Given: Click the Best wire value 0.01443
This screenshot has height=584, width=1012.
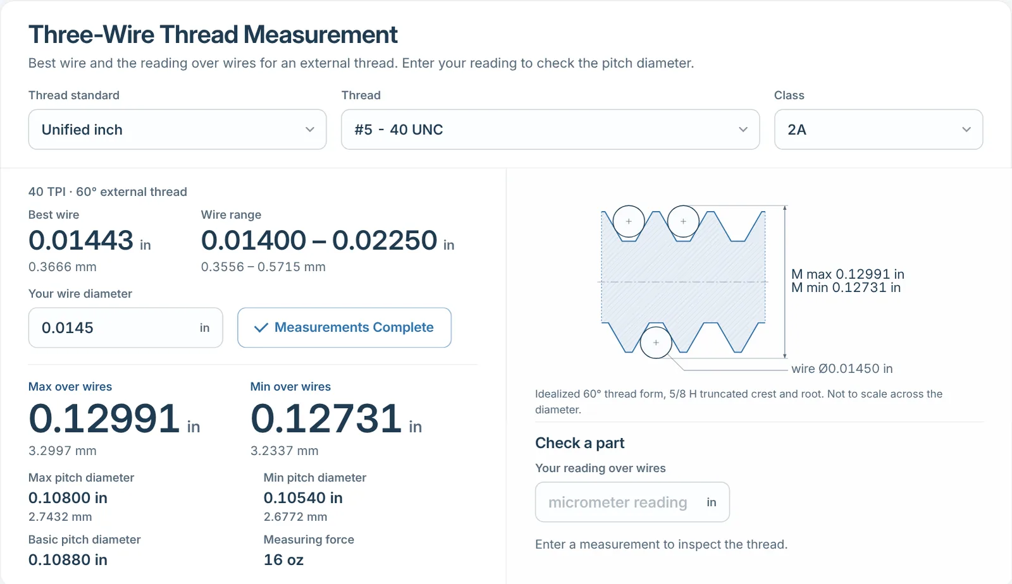Looking at the screenshot, I should (x=81, y=241).
